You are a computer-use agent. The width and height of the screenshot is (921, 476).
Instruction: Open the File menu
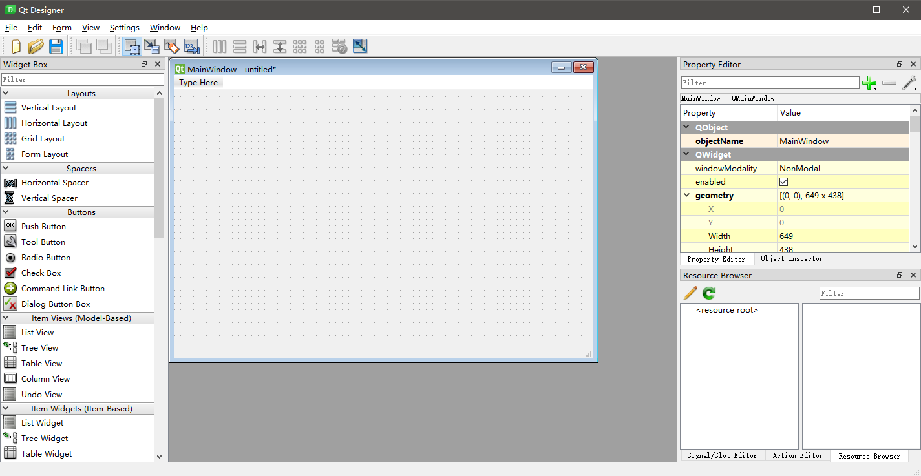[11, 28]
